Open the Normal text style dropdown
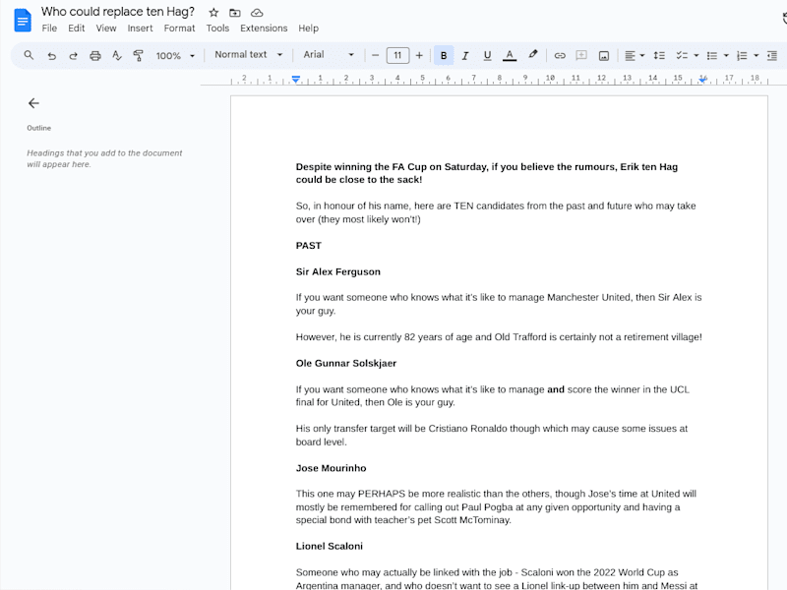This screenshot has height=590, width=787. click(249, 55)
